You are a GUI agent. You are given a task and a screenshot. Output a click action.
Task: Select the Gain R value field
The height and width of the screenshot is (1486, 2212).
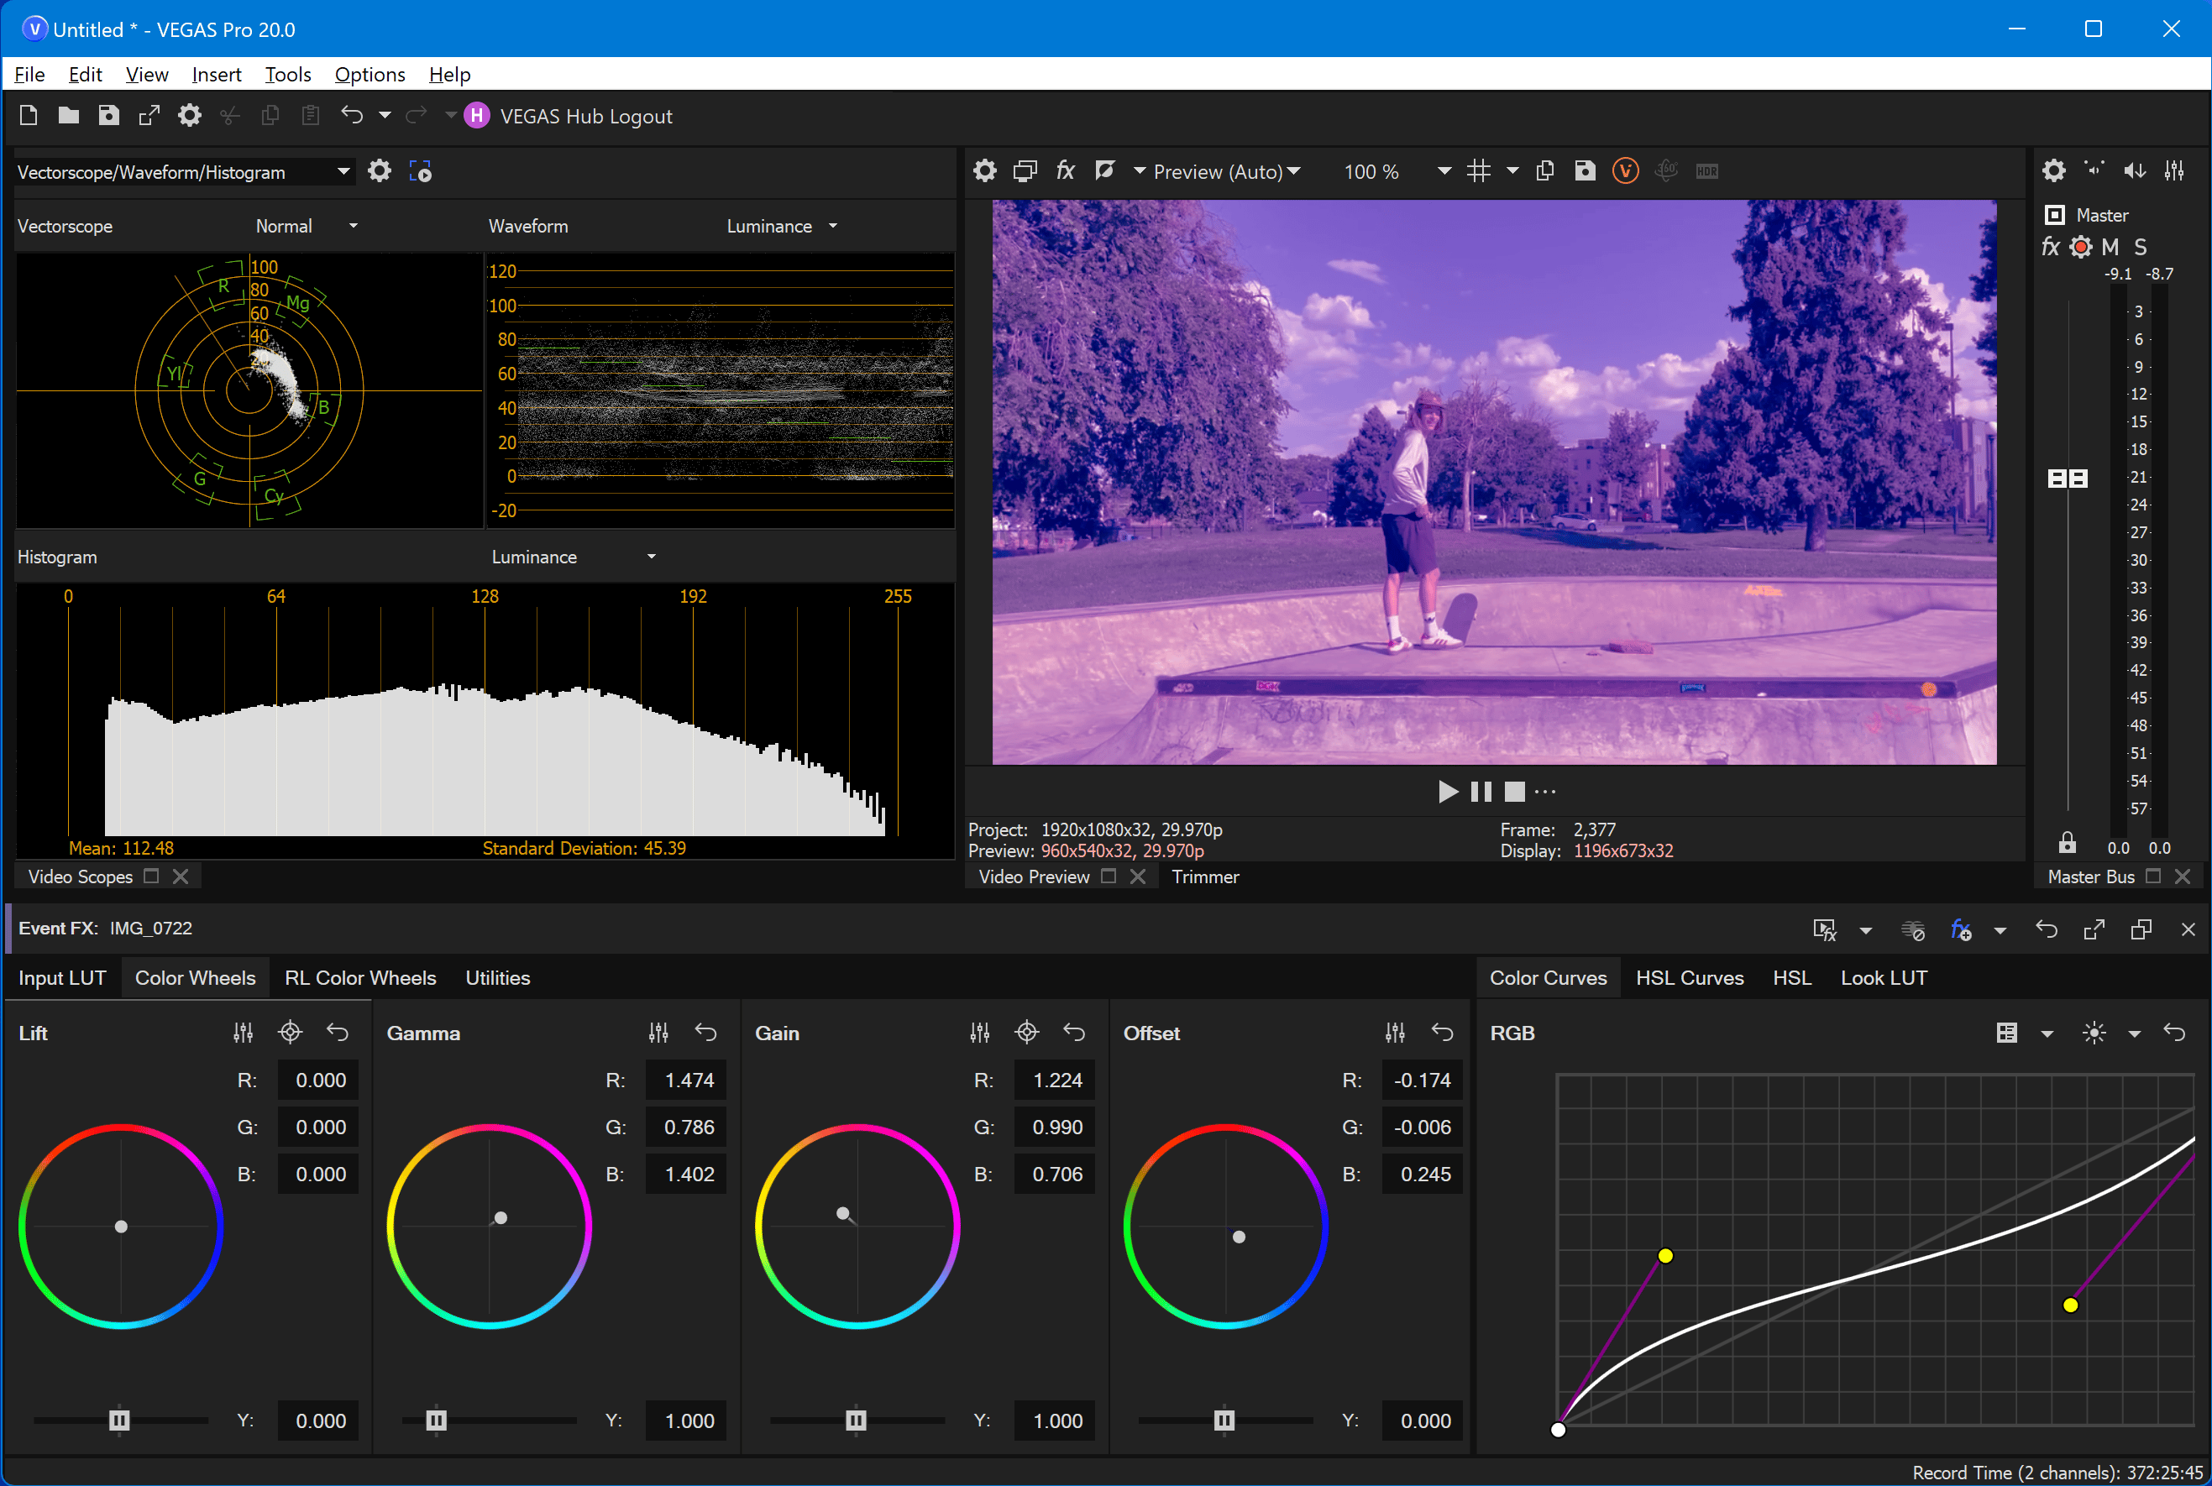coord(1054,1080)
